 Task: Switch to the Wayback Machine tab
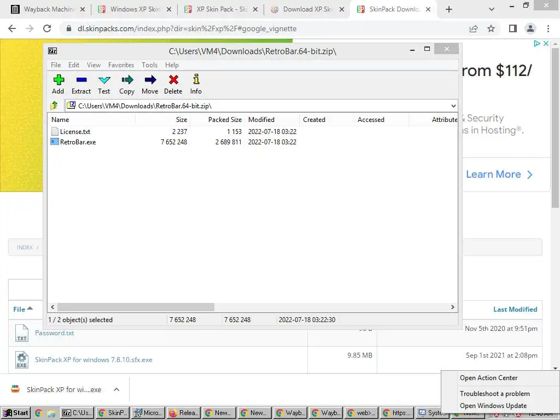point(48,9)
